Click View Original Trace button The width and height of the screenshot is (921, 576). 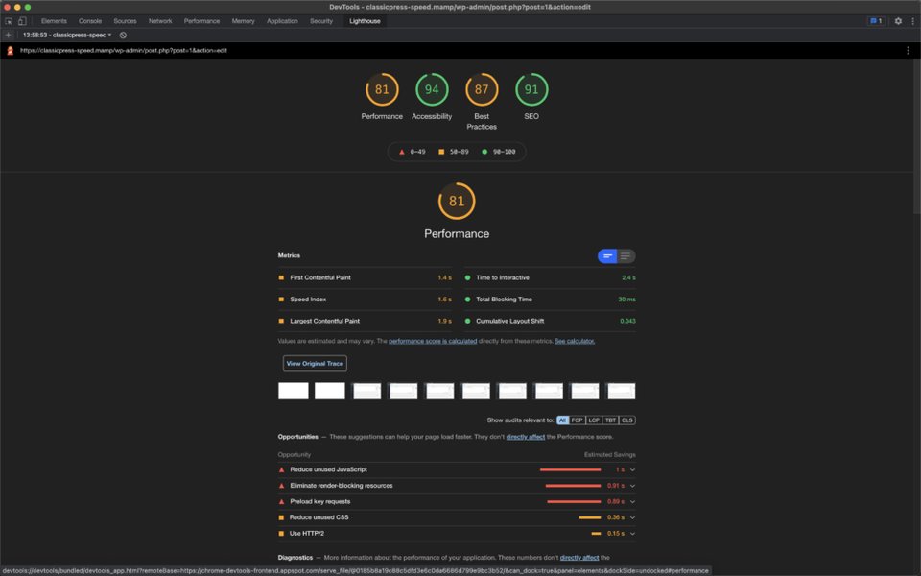[315, 363]
